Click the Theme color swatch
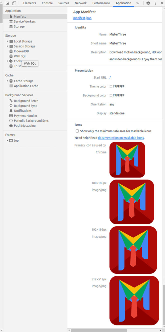 pyautogui.click(x=111, y=86)
